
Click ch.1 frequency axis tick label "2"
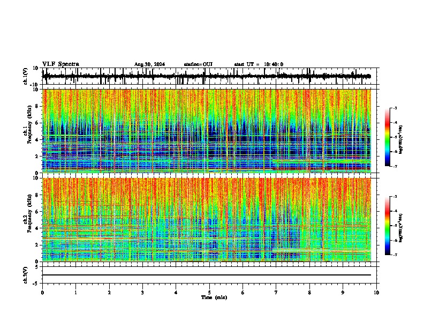37,156
